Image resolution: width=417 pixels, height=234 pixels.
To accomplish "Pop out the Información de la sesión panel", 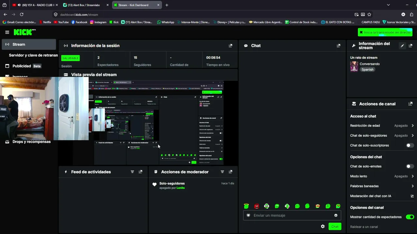I will coord(230,46).
